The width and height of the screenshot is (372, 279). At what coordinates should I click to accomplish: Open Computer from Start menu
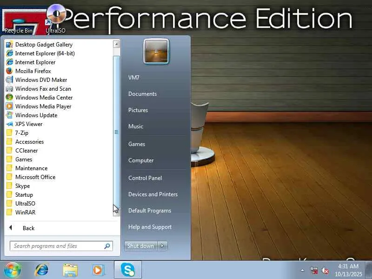click(141, 160)
